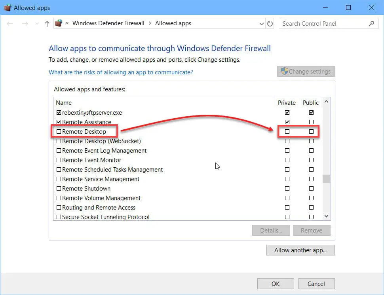Image resolution: width=384 pixels, height=295 pixels.
Task: Expand chevron after Windows Defender Firewall
Action: coord(150,23)
